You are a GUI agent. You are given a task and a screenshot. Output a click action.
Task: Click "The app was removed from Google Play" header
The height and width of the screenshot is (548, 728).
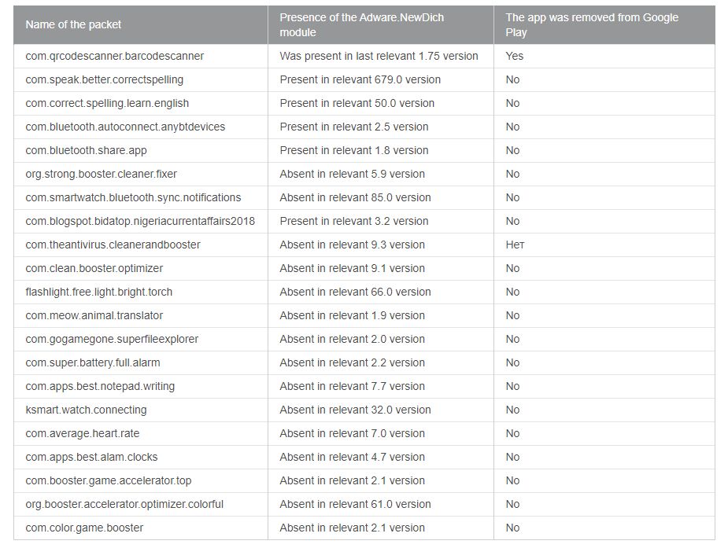592,24
